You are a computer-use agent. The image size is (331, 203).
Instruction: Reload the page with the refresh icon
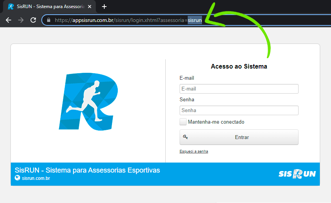coord(33,20)
